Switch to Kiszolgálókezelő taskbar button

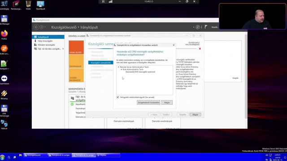(35, 155)
